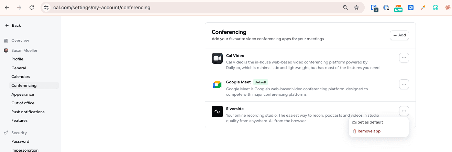Click Susan Moeller's avatar in sidebar

6,50
